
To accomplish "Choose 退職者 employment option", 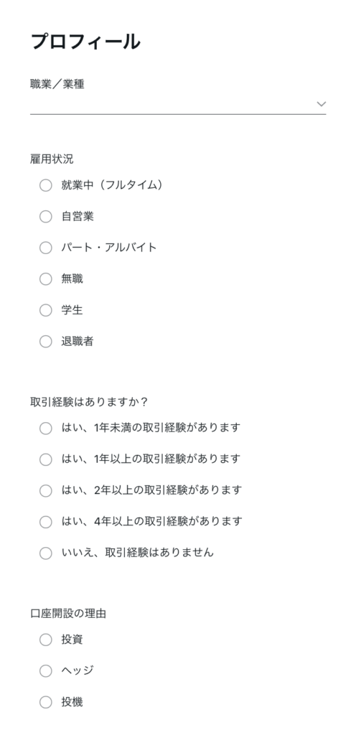I will tap(45, 342).
